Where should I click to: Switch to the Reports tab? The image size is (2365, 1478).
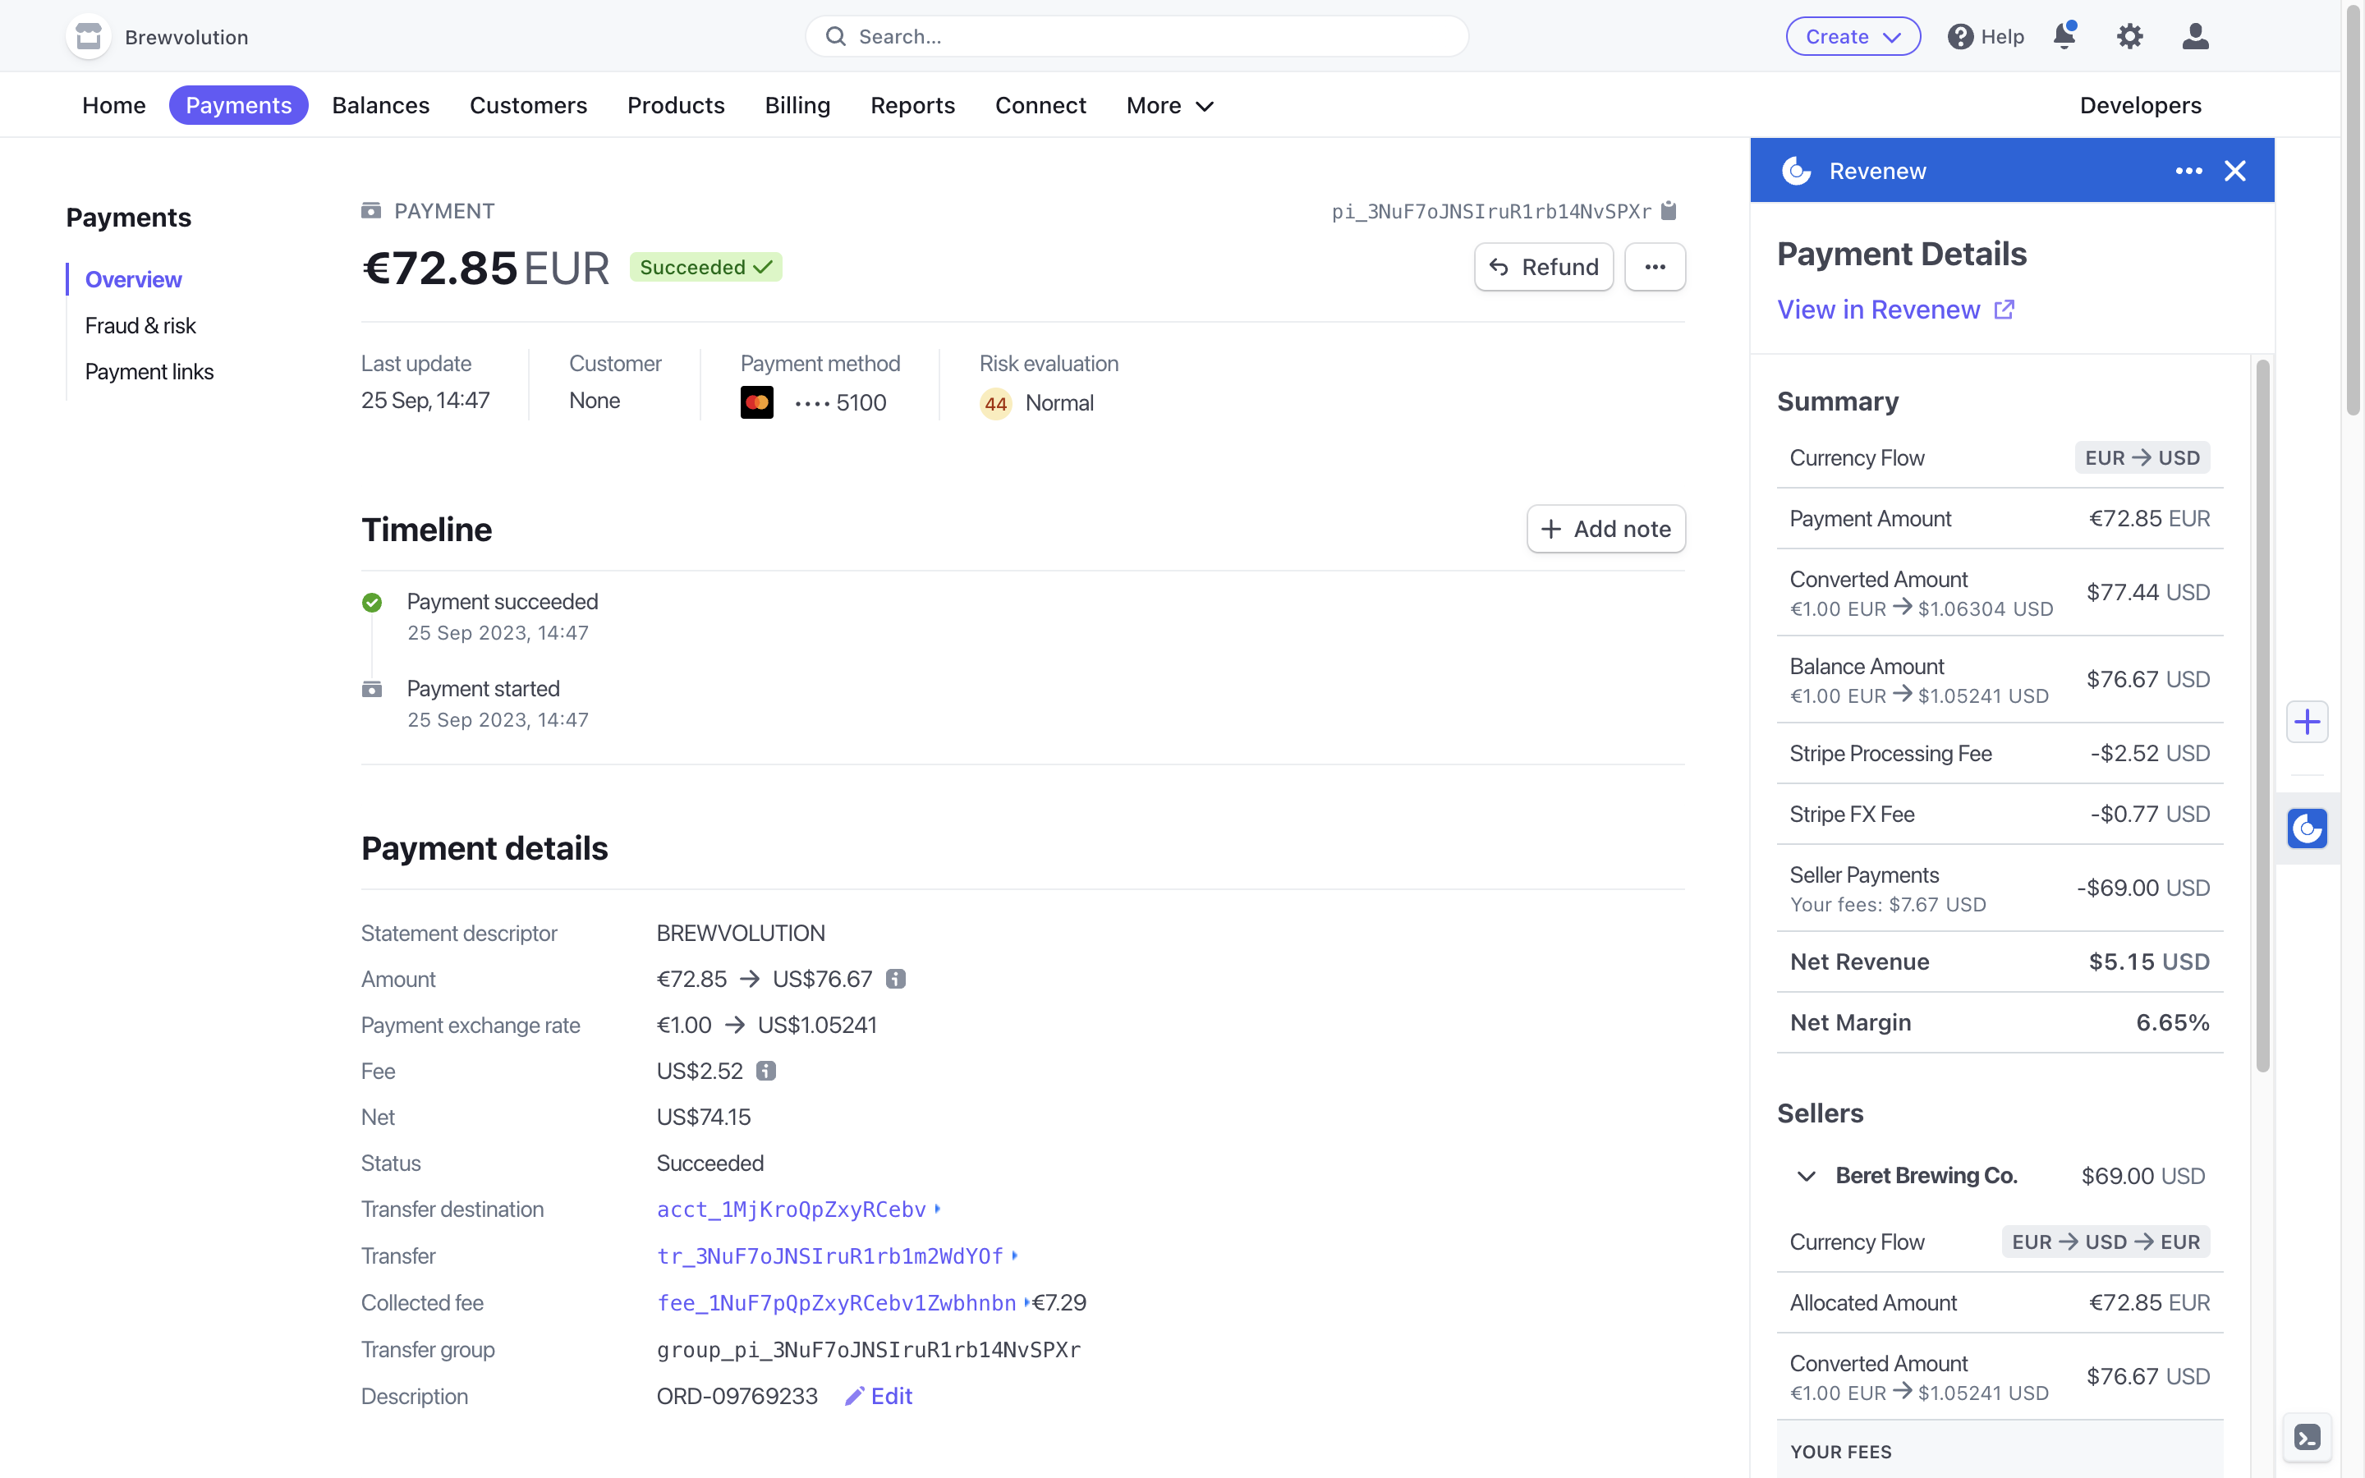pos(912,104)
